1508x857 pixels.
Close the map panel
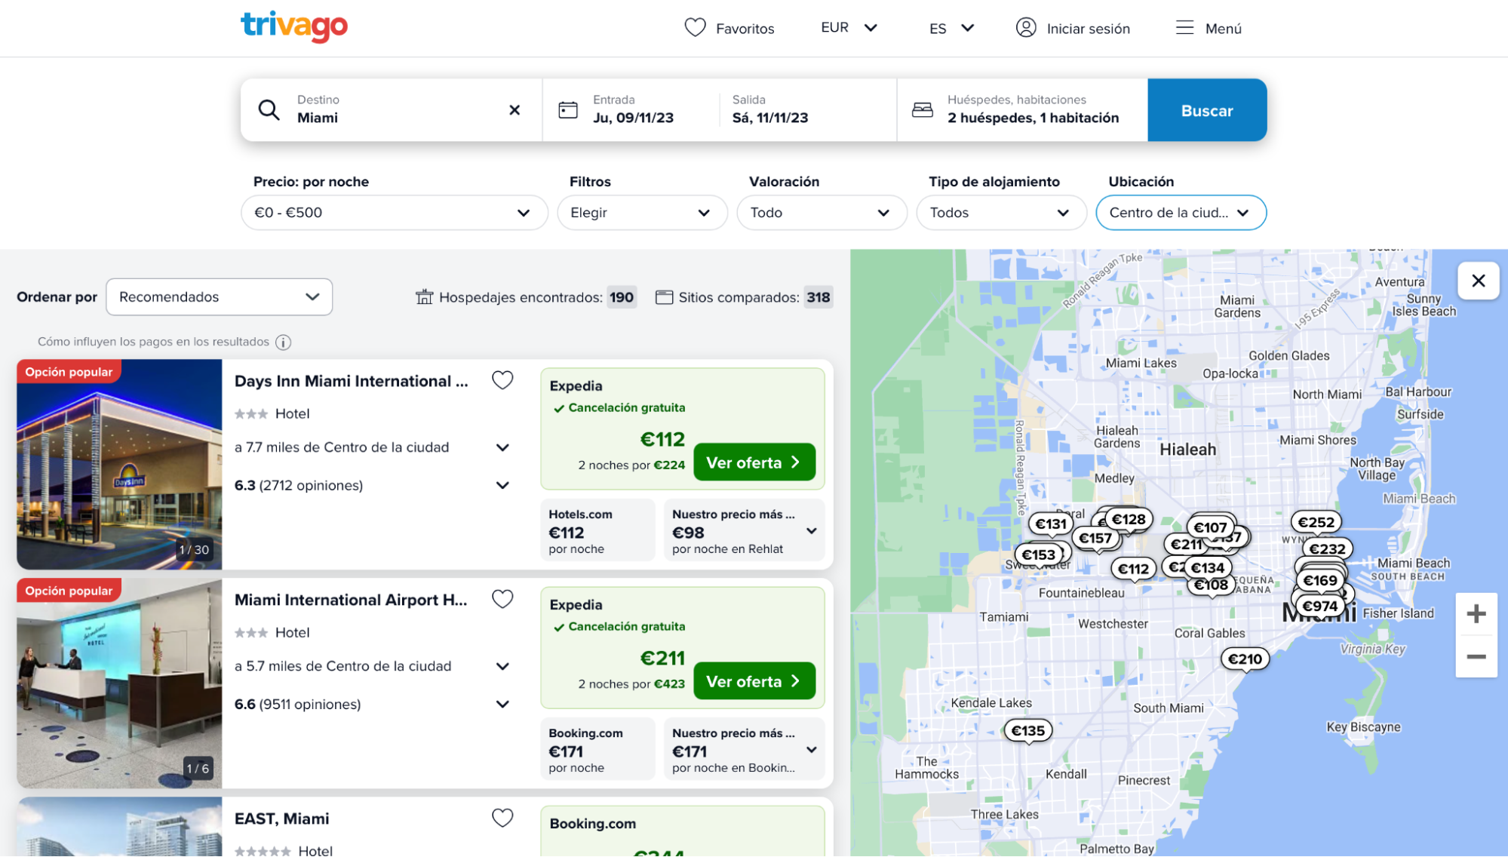pyautogui.click(x=1479, y=281)
